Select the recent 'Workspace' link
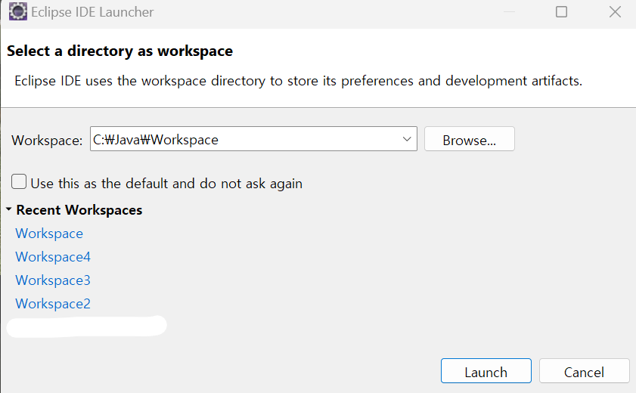 pyautogui.click(x=49, y=234)
